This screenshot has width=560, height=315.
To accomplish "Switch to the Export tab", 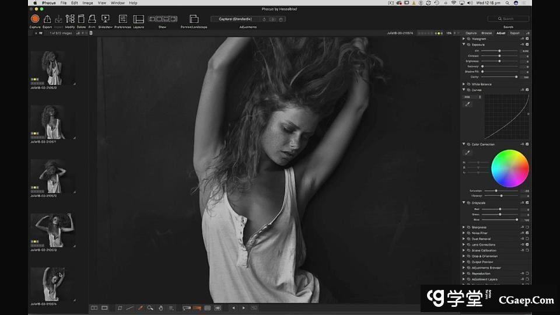I will point(514,33).
